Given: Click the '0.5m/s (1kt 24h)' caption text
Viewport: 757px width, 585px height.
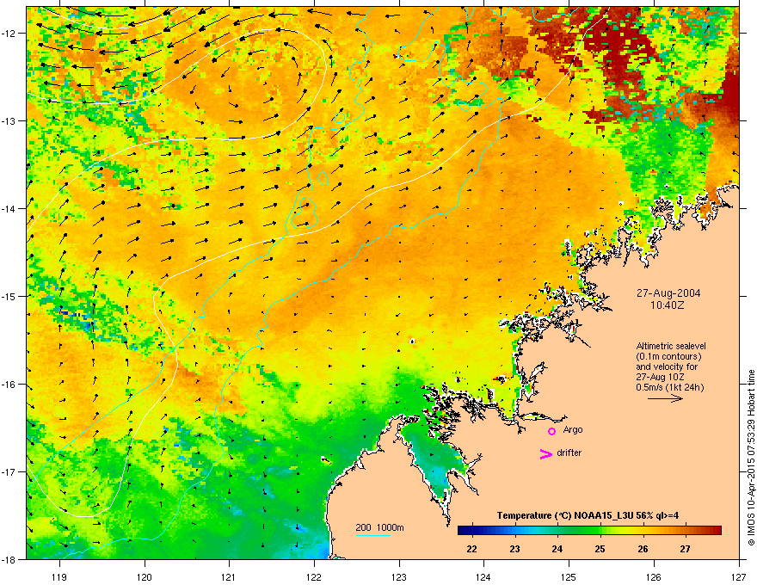Looking at the screenshot, I should [669, 388].
